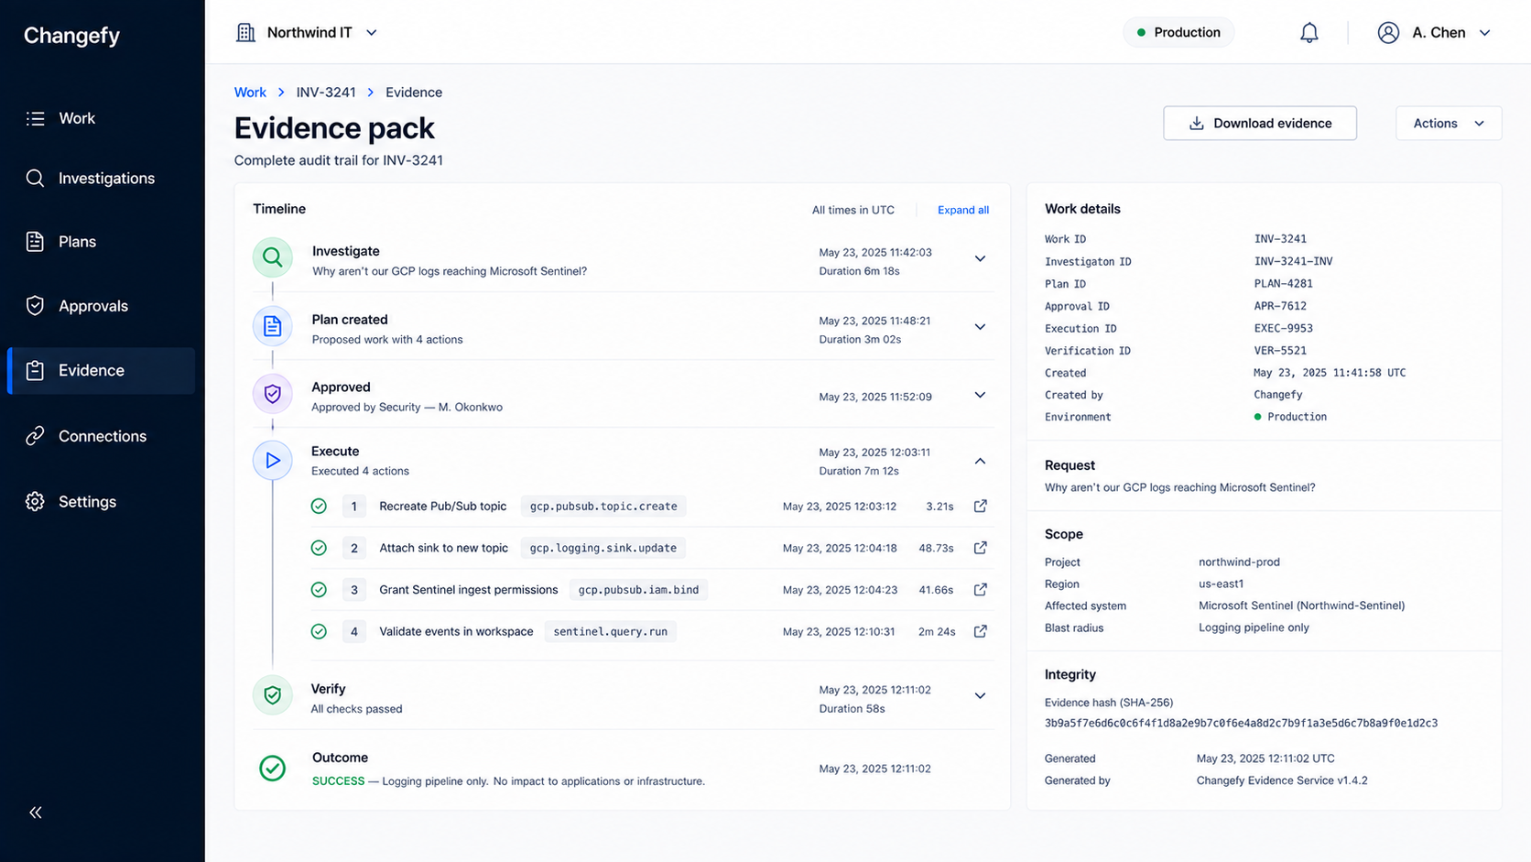1531x862 pixels.
Task: Click the Connections link icon in sidebar
Action: click(x=35, y=436)
